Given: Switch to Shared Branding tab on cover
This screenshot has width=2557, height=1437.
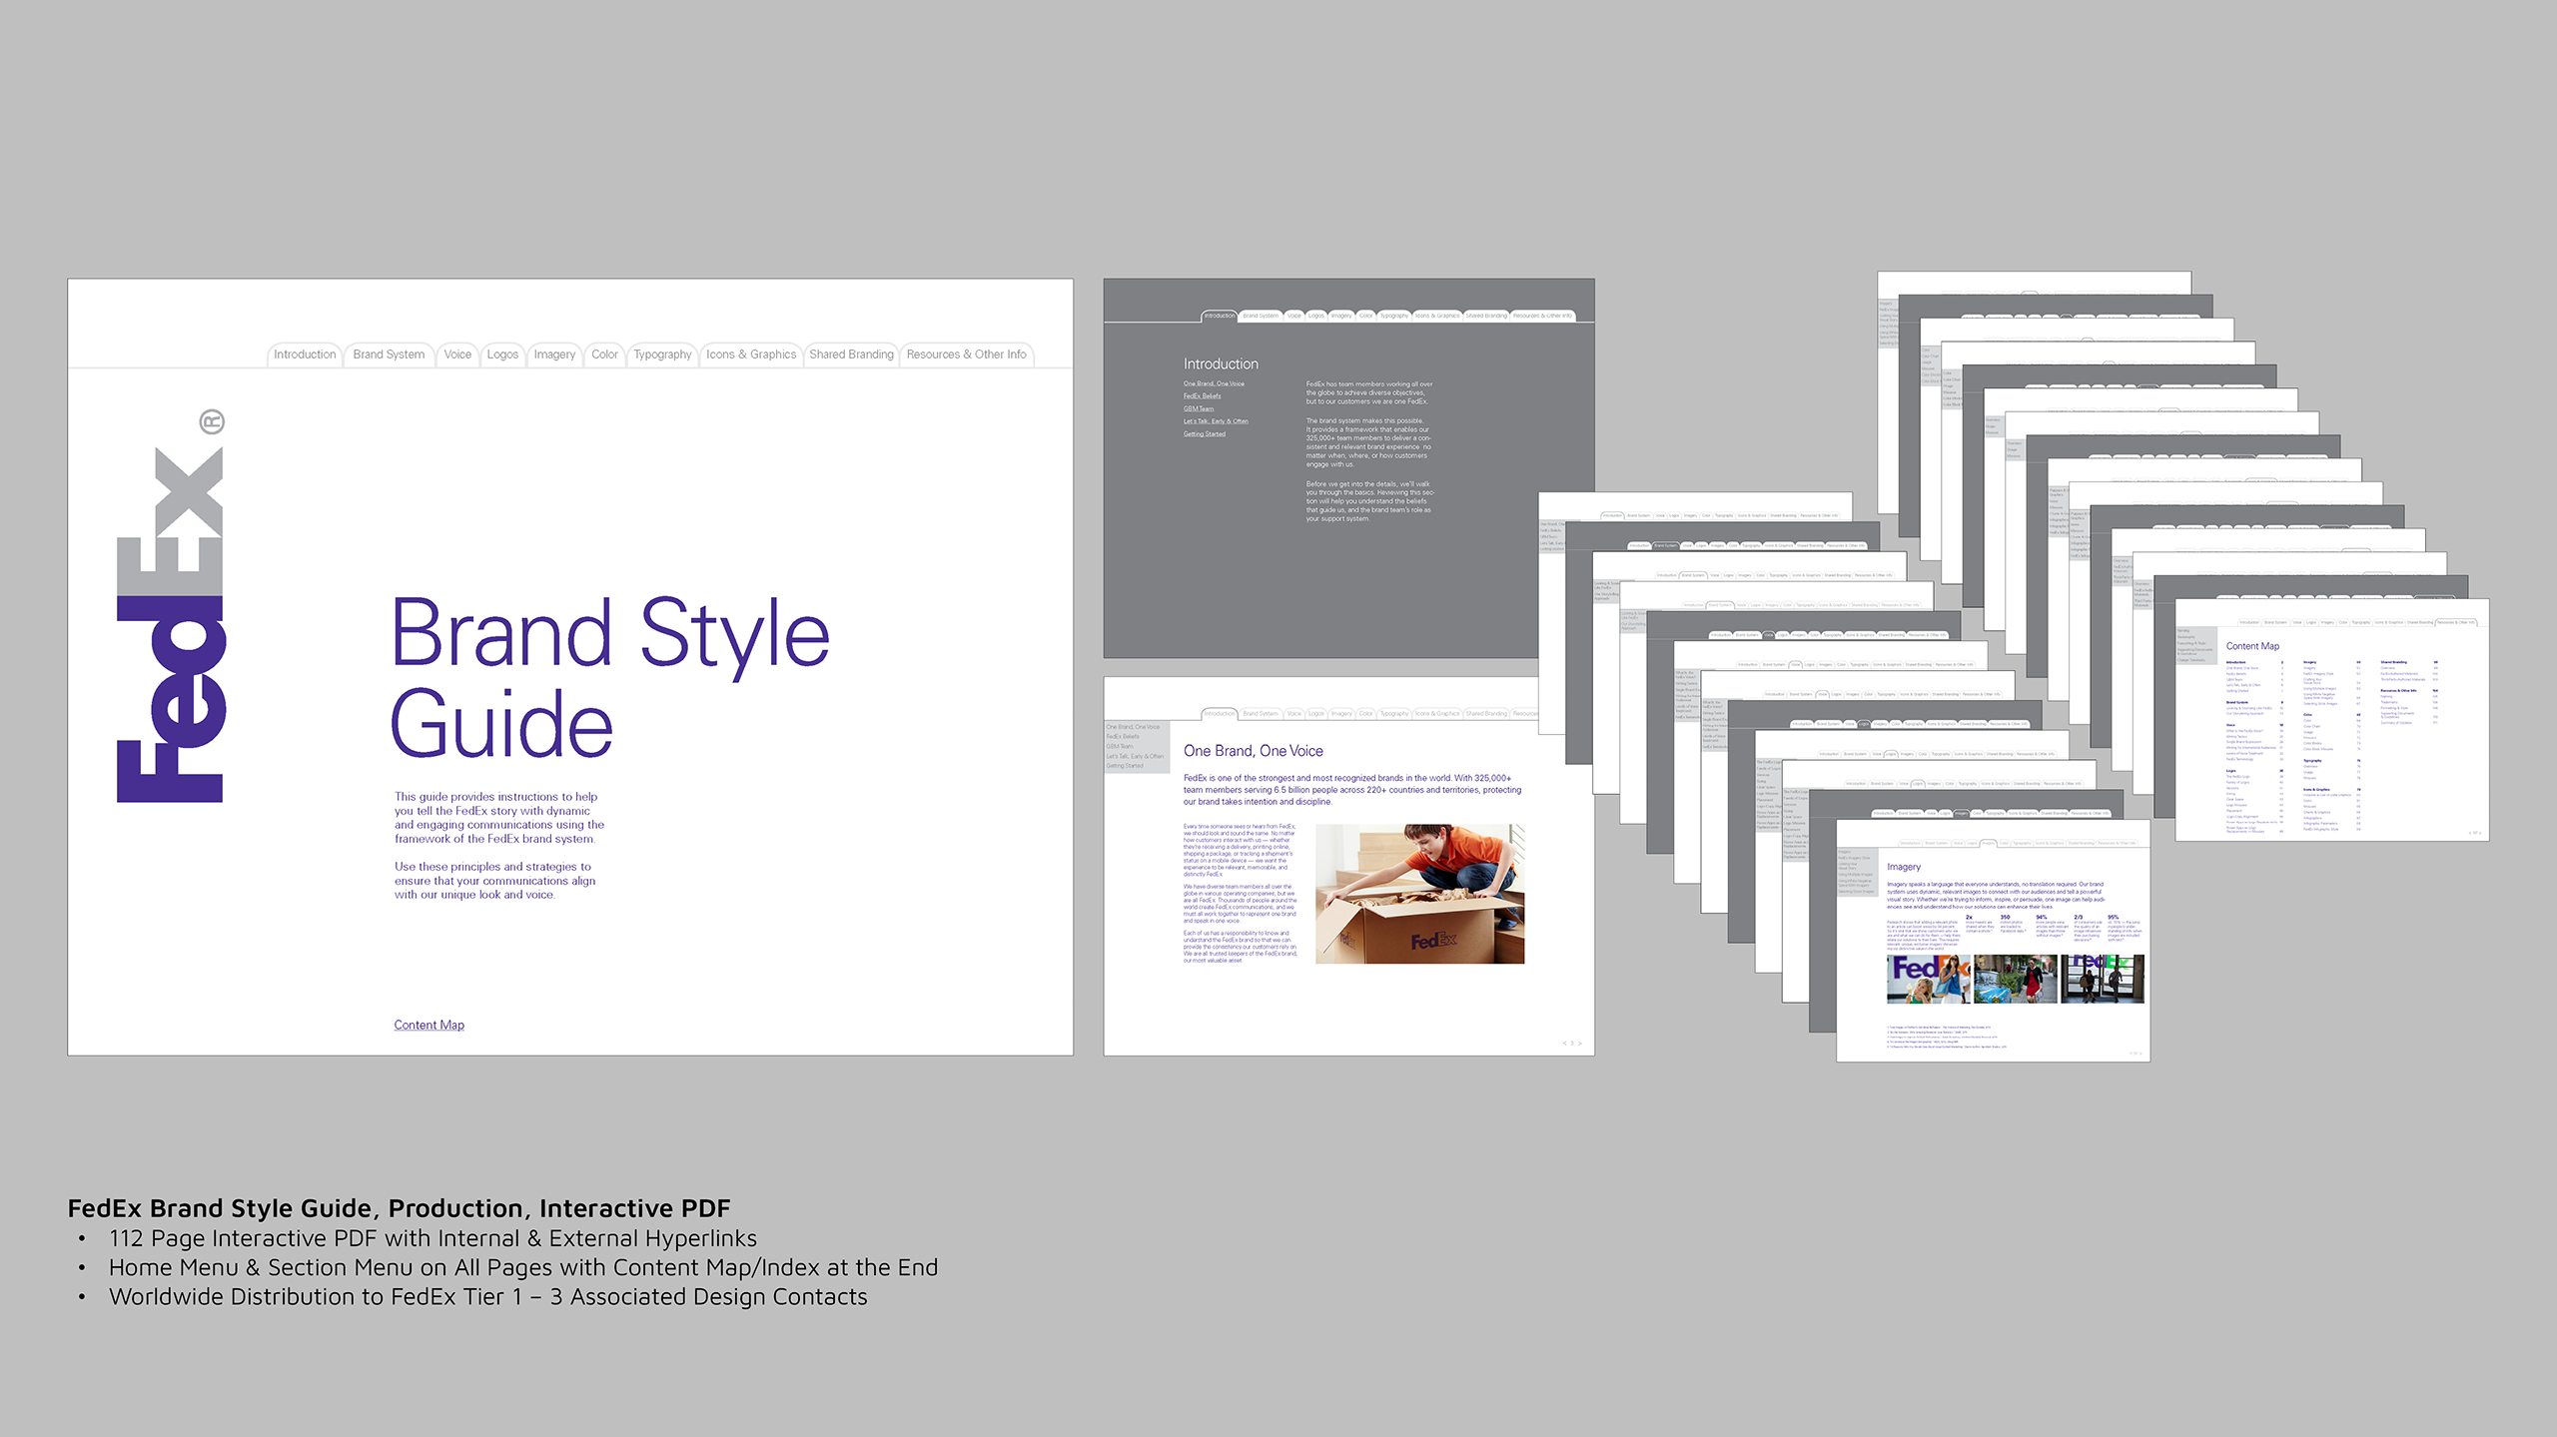Looking at the screenshot, I should [851, 355].
